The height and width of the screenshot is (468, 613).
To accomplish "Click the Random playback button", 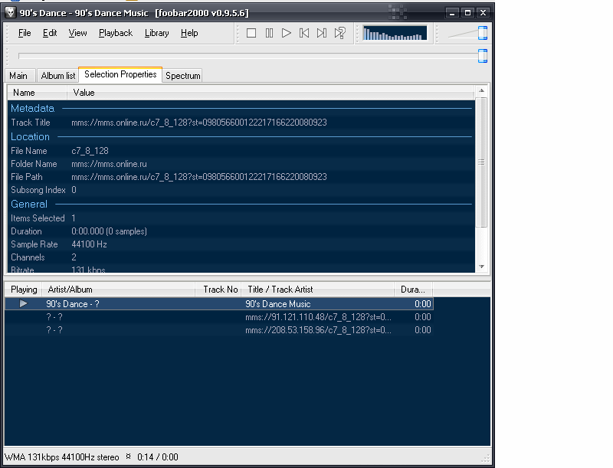I will 340,33.
